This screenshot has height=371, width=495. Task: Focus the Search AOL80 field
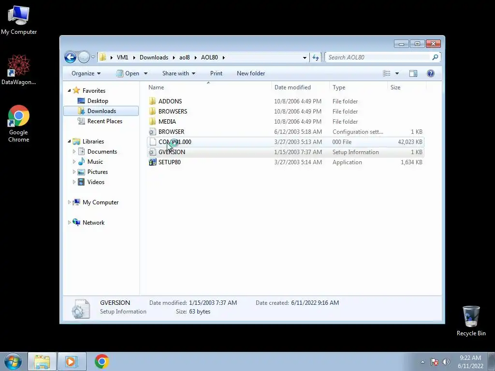pyautogui.click(x=378, y=57)
